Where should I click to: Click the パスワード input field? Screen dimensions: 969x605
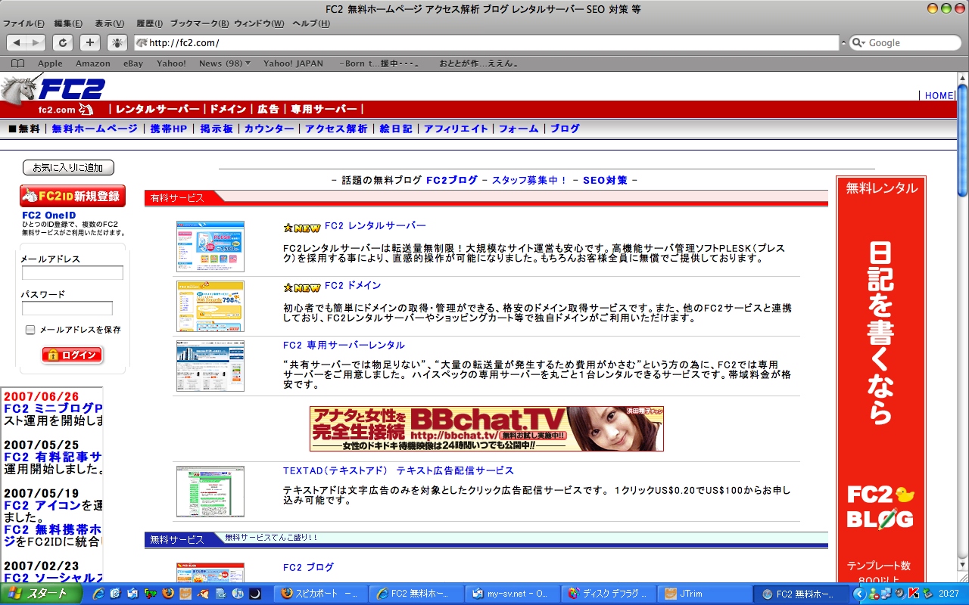click(x=67, y=309)
